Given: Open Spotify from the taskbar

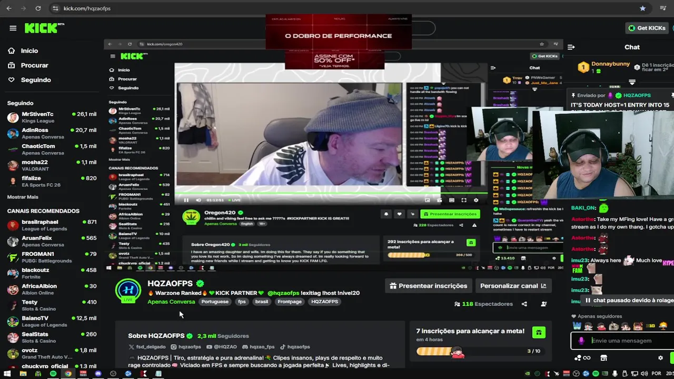Looking at the screenshot, I should (x=53, y=374).
